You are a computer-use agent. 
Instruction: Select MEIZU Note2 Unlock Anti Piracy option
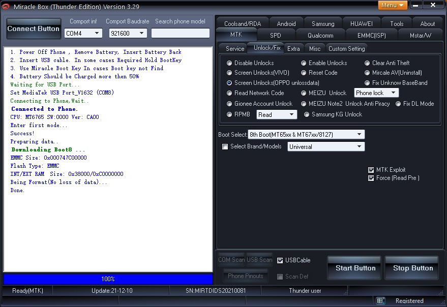tap(304, 104)
